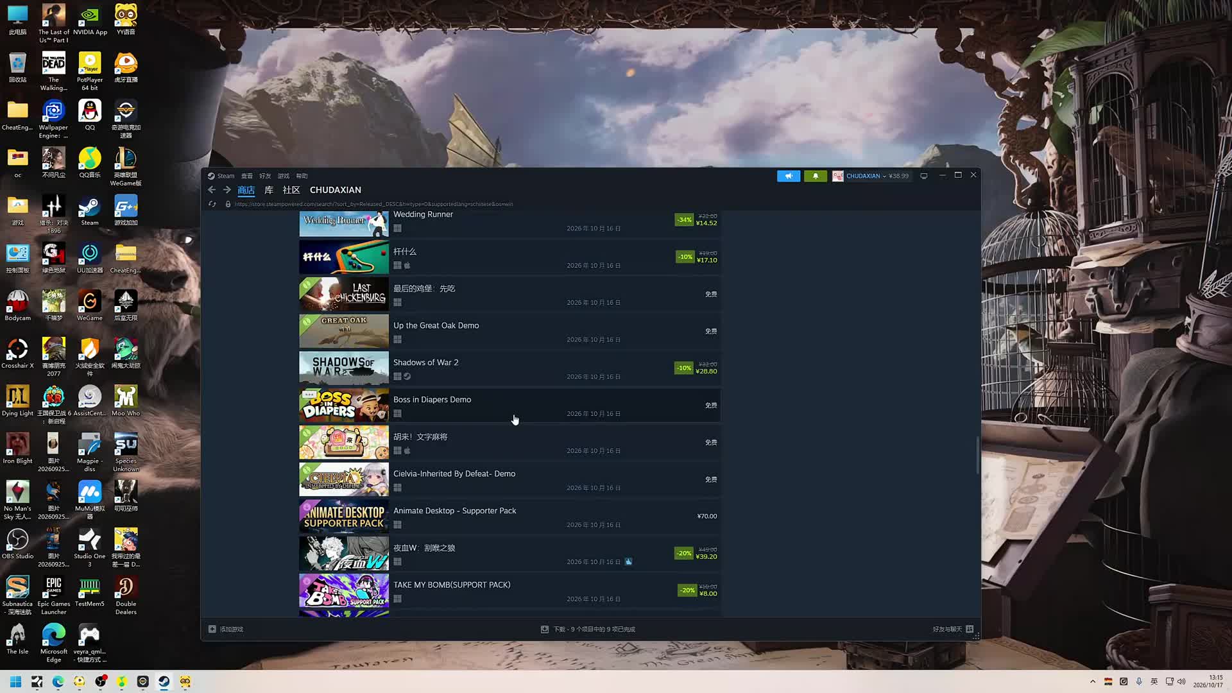This screenshot has height=693, width=1232.
Task: Switch to Big Picture mode icon
Action: tap(924, 176)
